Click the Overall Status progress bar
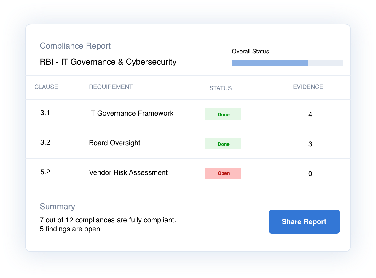This screenshot has height=278, width=376. tap(287, 63)
